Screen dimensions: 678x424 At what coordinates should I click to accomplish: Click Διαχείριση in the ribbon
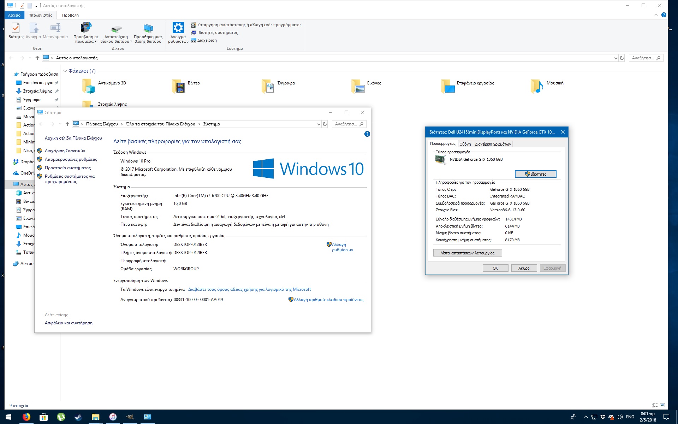pos(204,40)
